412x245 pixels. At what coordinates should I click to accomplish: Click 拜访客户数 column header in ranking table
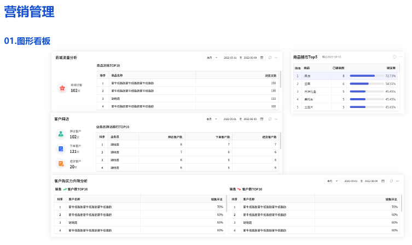pyautogui.click(x=175, y=136)
